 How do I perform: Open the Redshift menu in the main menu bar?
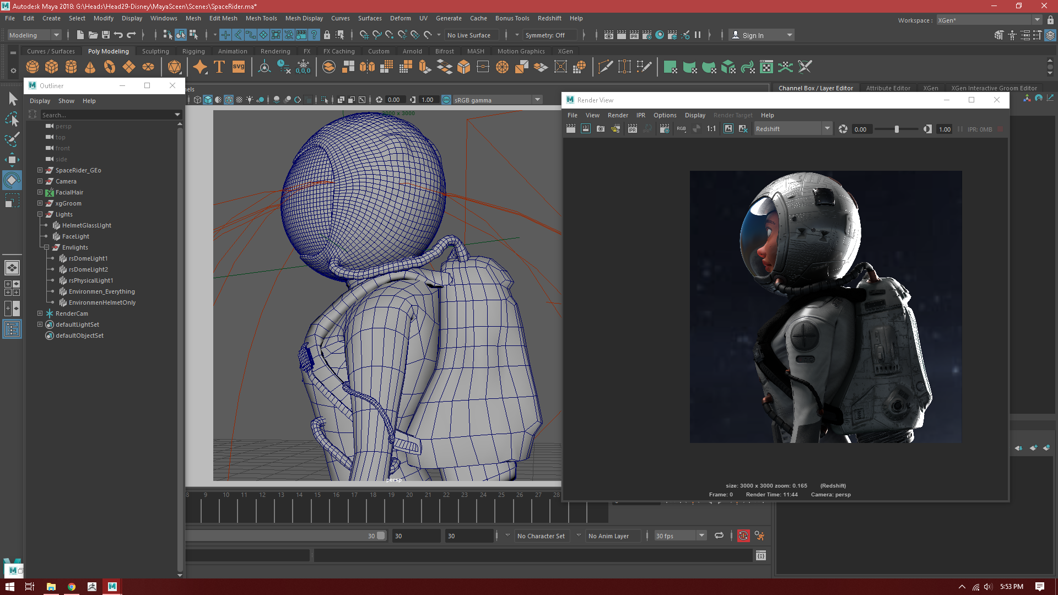(x=549, y=18)
